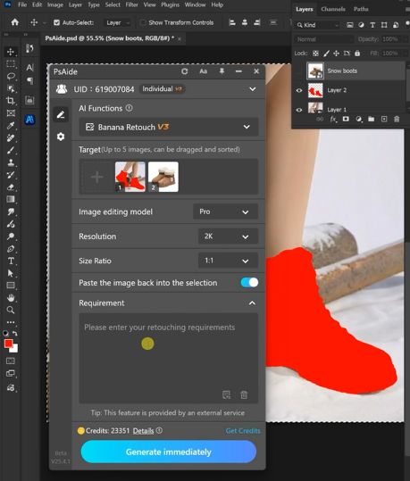Select the Crop tool
Image resolution: width=410 pixels, height=481 pixels.
tap(11, 101)
